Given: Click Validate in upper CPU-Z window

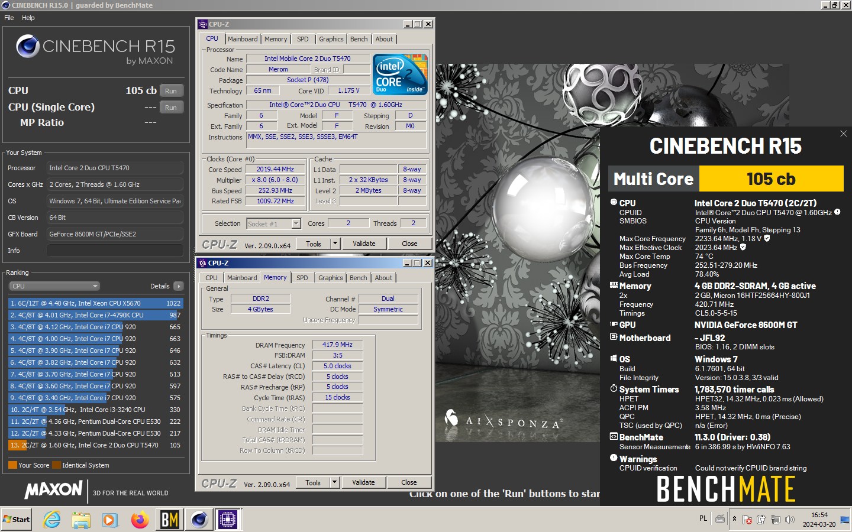Looking at the screenshot, I should point(364,244).
